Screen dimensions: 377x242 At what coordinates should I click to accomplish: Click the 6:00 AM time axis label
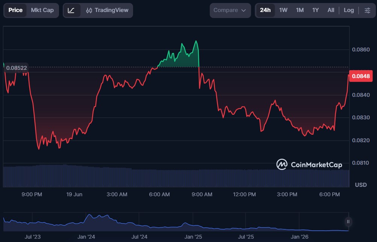(159, 194)
